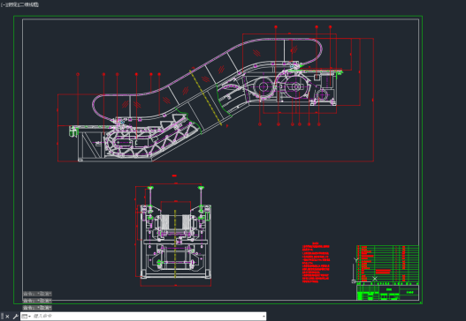Screen dimensions: 466x321
Task: Select the green handrail cap at the cross-section's top left
Action: tap(150, 188)
